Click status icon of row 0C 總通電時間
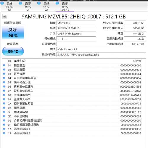The image size is (148, 148). click(4, 112)
